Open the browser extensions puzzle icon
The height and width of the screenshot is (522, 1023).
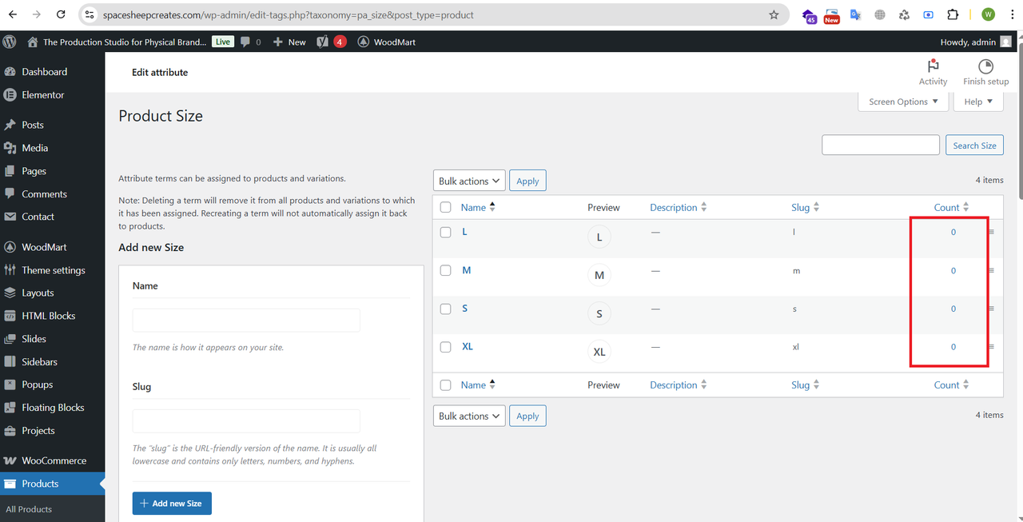pyautogui.click(x=952, y=14)
